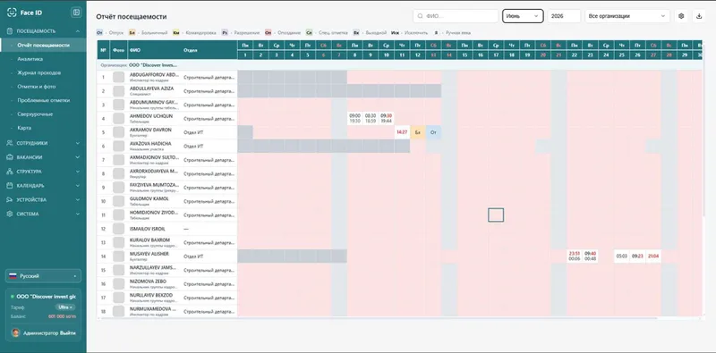Image resolution: width=716 pixels, height=353 pixels.
Task: Click the Russian flag icon
Action: click(x=13, y=276)
